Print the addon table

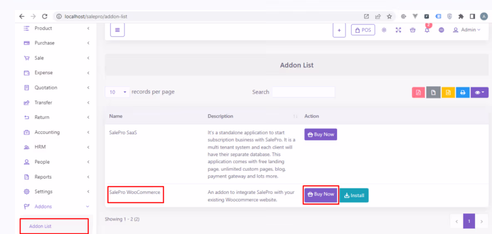463,92
